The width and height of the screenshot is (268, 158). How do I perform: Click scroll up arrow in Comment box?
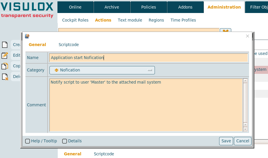(x=245, y=81)
